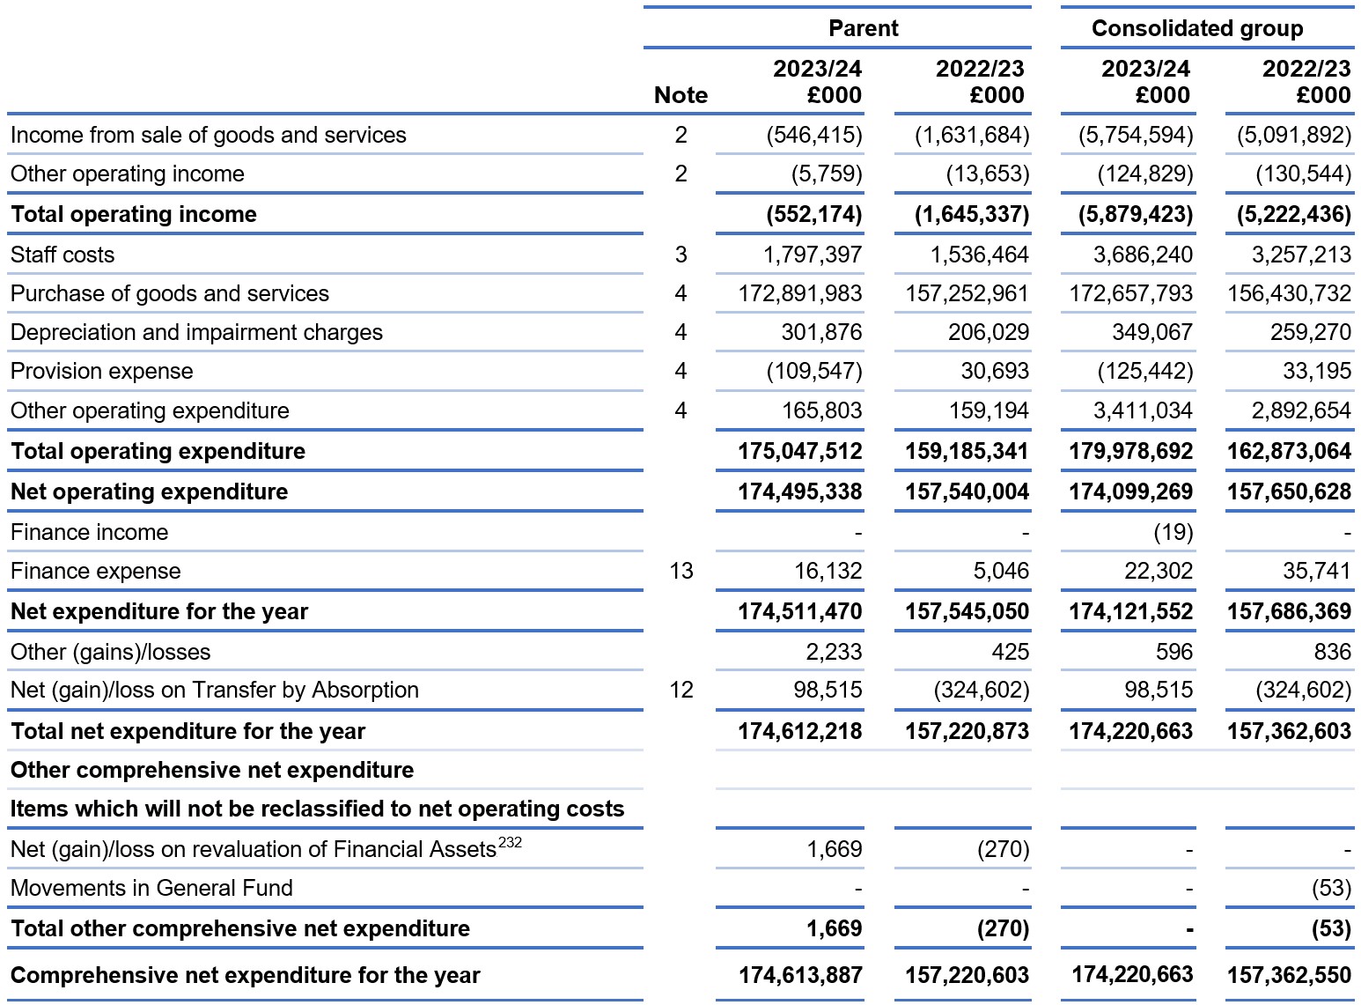1361x1005 pixels.
Task: Select Depreciation and impairment charges label
Action: [x=196, y=332]
